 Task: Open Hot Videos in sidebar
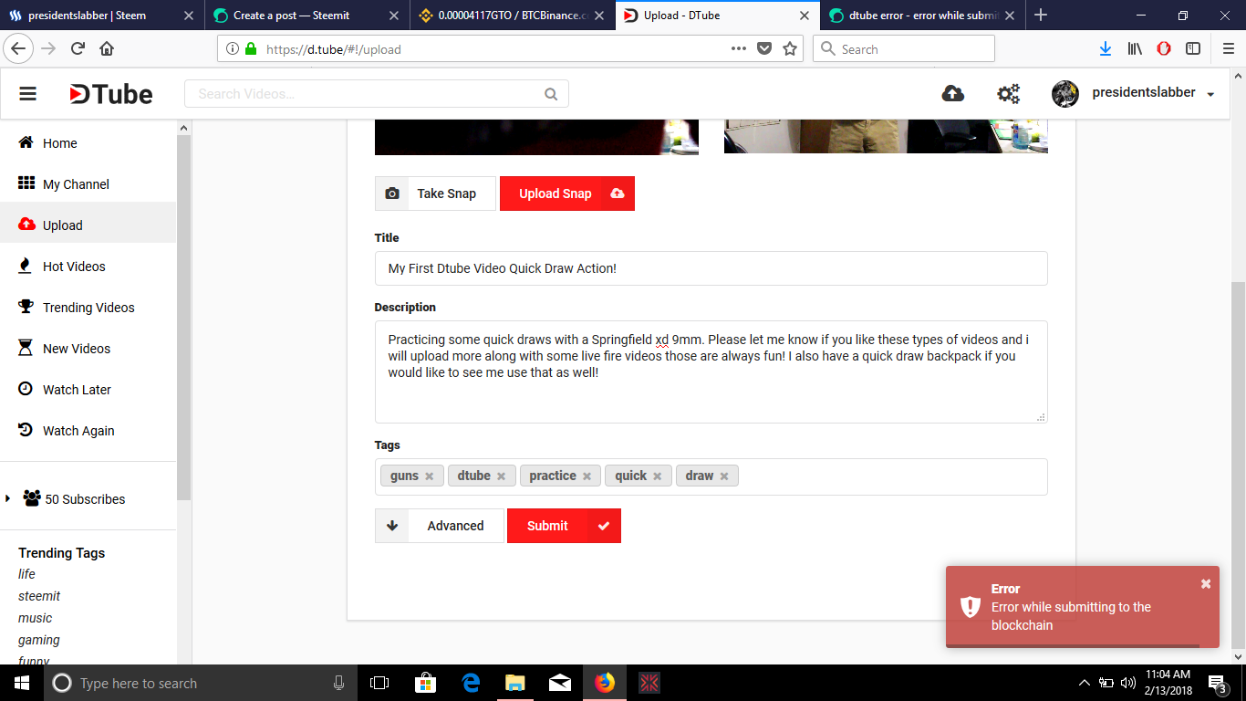pyautogui.click(x=88, y=267)
